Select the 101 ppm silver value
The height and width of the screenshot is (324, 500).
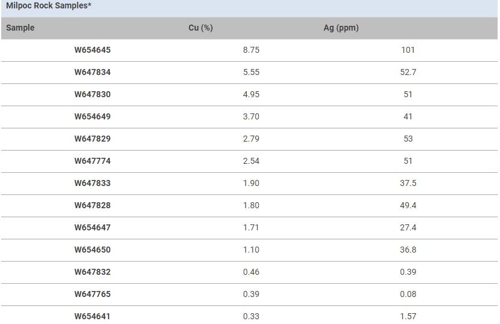pos(408,50)
